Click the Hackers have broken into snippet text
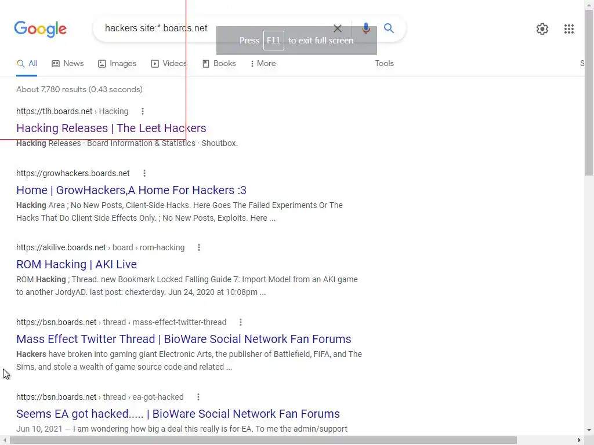 point(189,360)
